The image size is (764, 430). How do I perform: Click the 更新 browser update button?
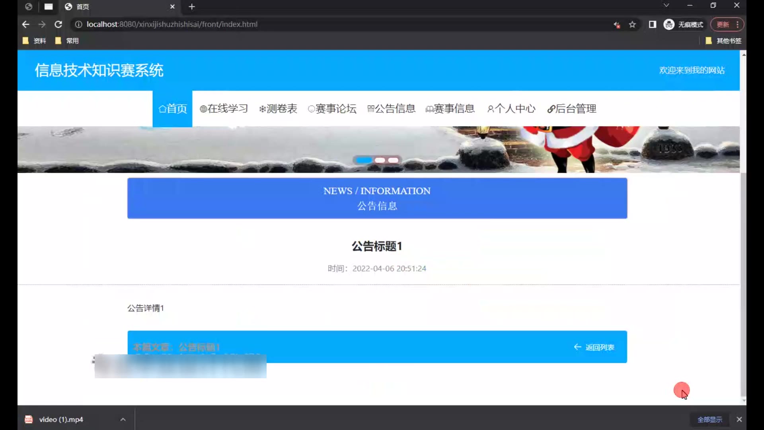point(723,25)
